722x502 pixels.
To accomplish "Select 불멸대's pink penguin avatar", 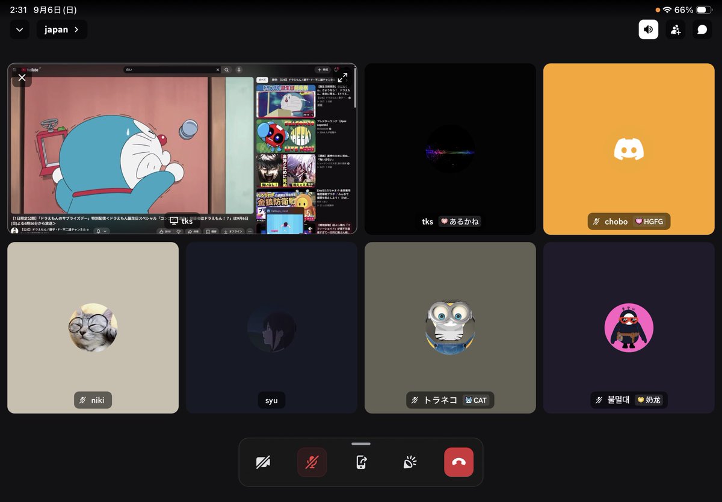I will pos(629,328).
